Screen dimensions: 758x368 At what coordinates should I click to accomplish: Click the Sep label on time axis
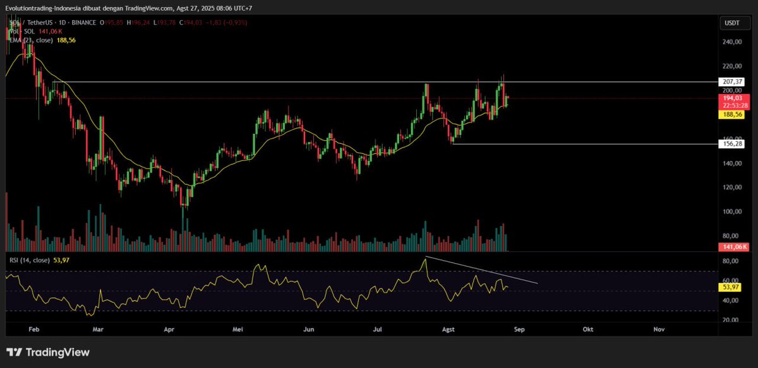pos(519,329)
